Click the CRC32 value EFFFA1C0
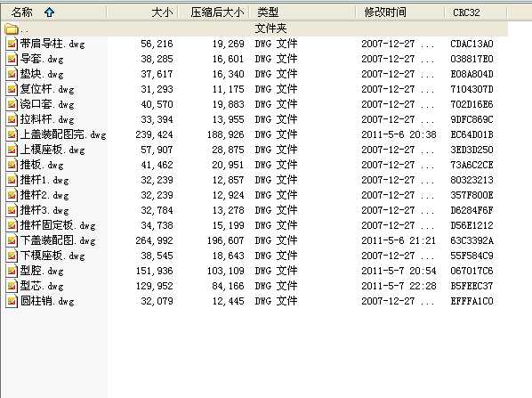 (472, 301)
